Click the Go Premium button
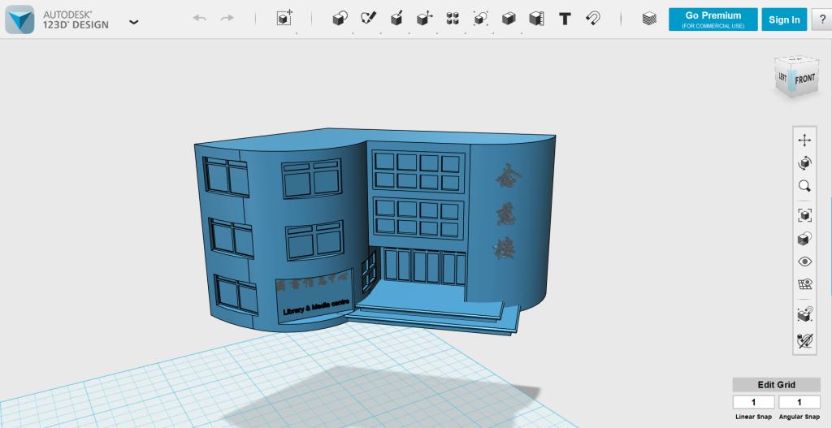Image resolution: width=832 pixels, height=428 pixels. pos(713,19)
